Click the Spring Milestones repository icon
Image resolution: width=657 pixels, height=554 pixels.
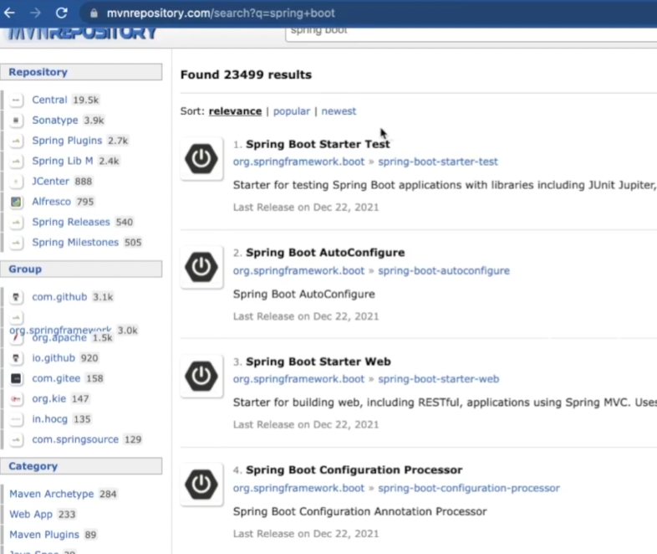[16, 243]
